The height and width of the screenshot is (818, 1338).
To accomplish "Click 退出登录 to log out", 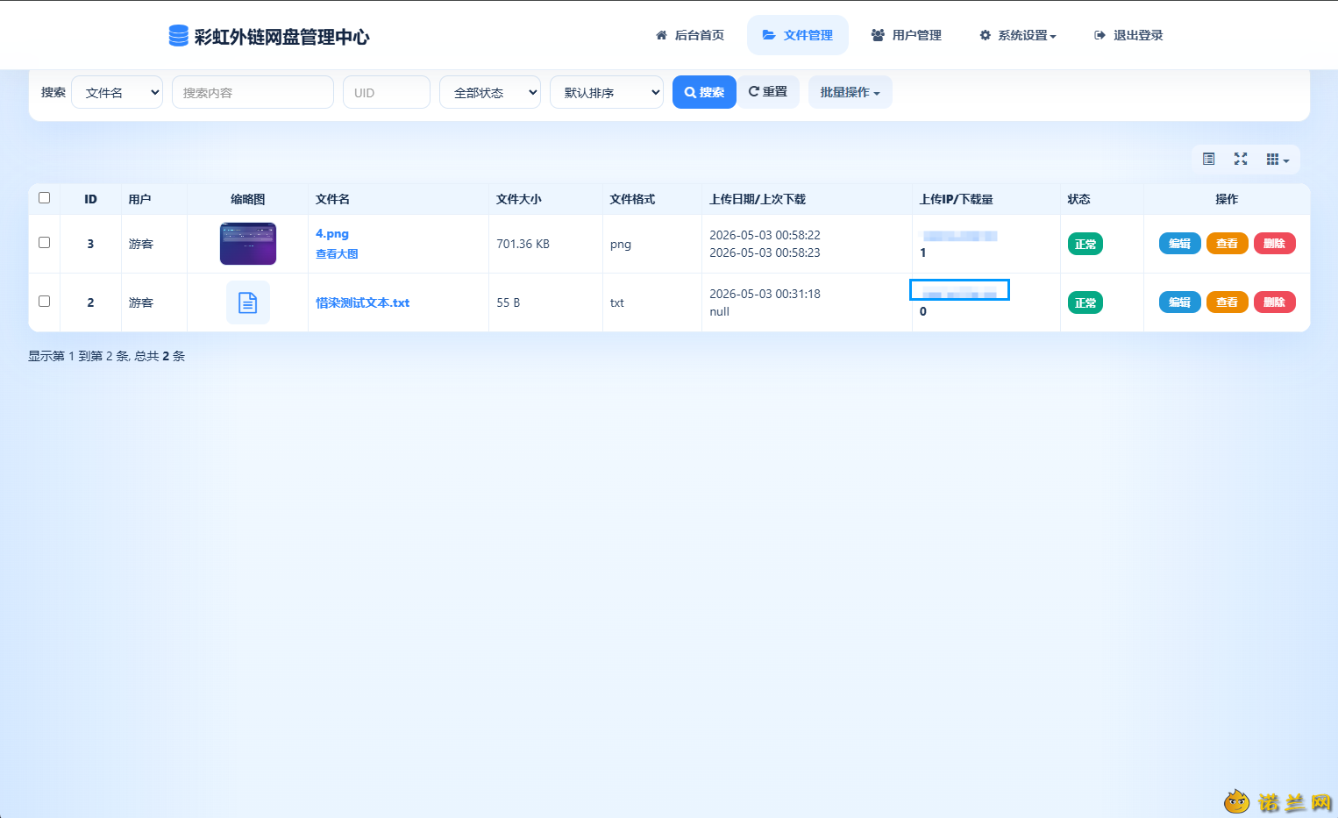I will [x=1128, y=35].
